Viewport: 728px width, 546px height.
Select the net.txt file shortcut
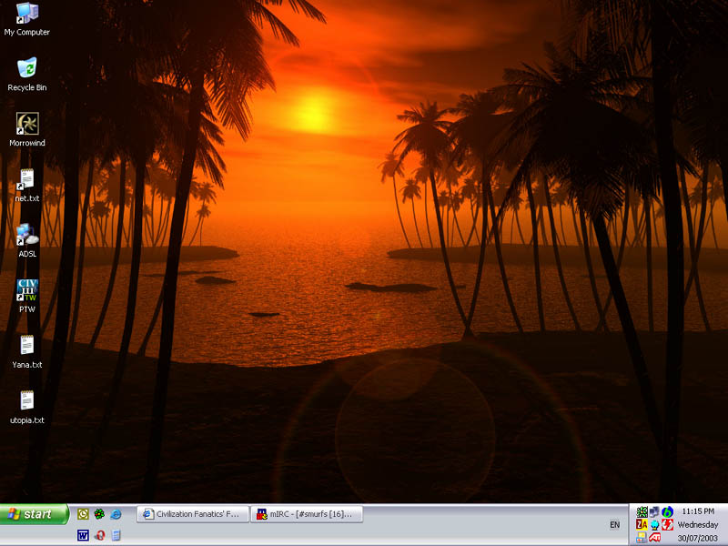(x=27, y=179)
